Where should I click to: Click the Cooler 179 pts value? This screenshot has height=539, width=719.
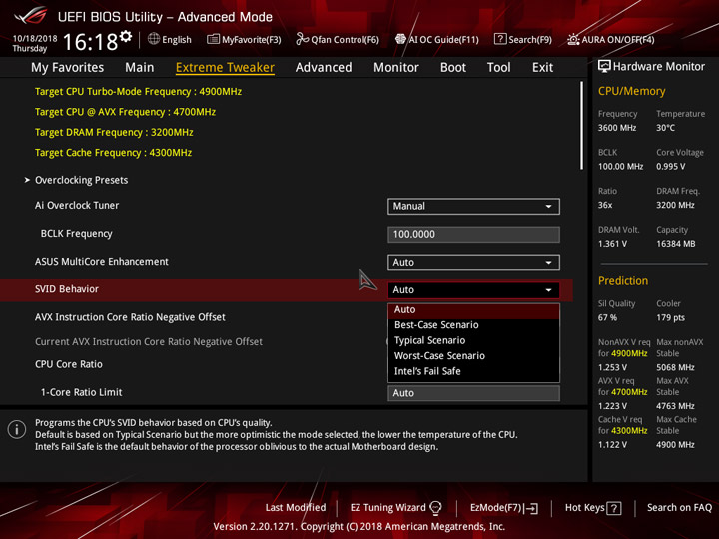click(x=670, y=318)
